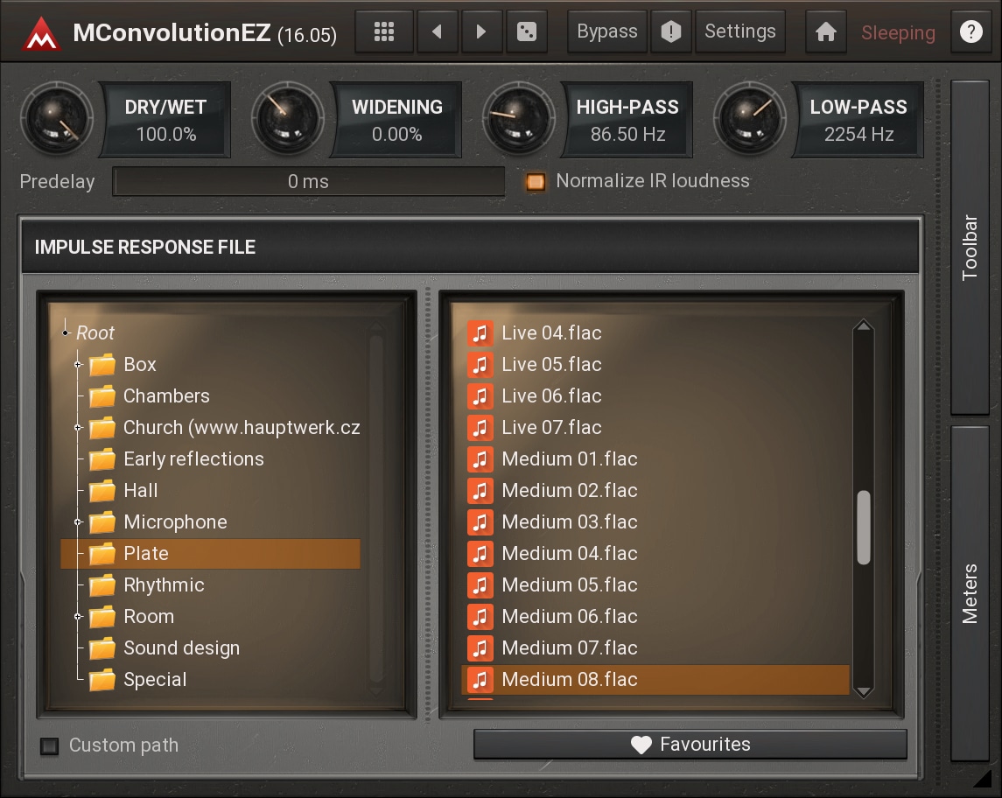Click the scroll up arrow in file list
Image resolution: width=1002 pixels, height=798 pixels.
point(864,325)
